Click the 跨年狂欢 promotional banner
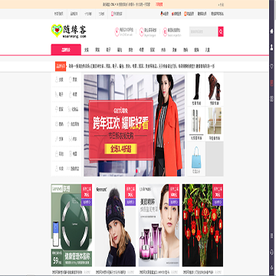The width and height of the screenshot is (276, 276). (134, 125)
